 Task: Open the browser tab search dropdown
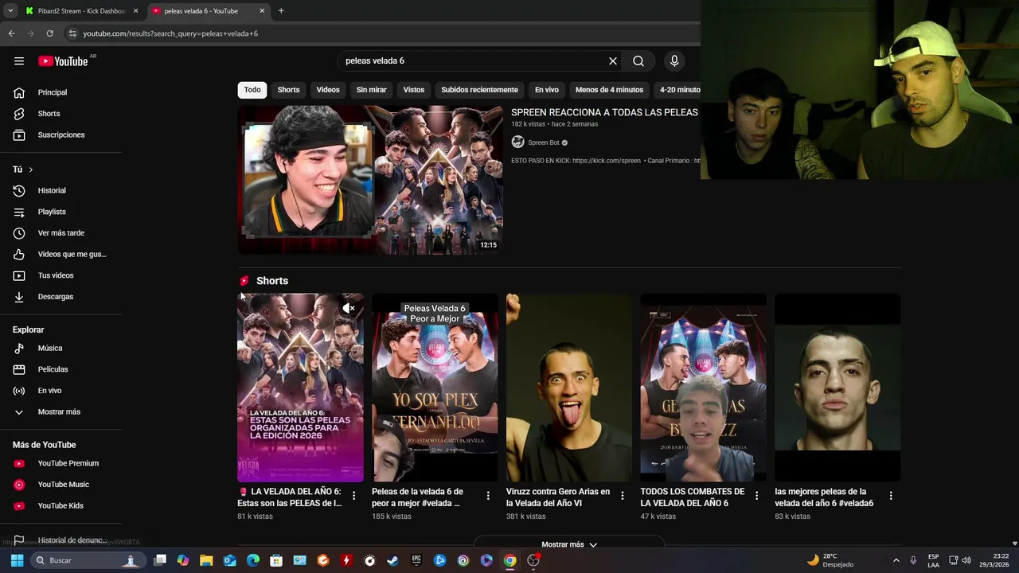click(x=10, y=11)
